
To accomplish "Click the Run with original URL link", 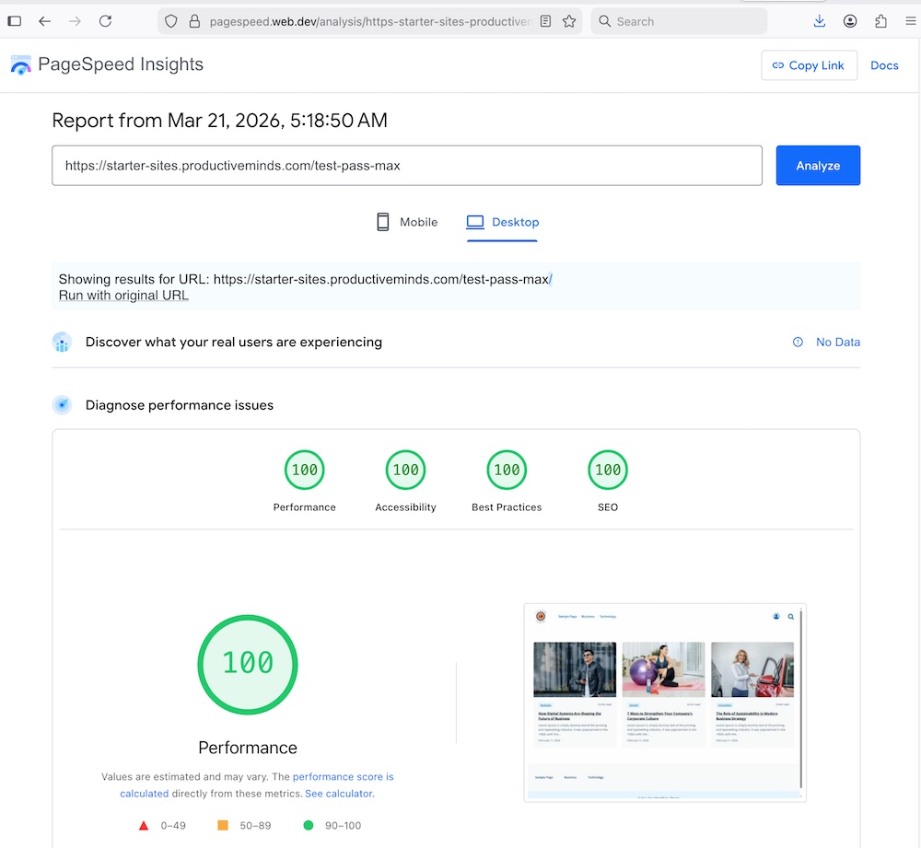I will click(123, 296).
